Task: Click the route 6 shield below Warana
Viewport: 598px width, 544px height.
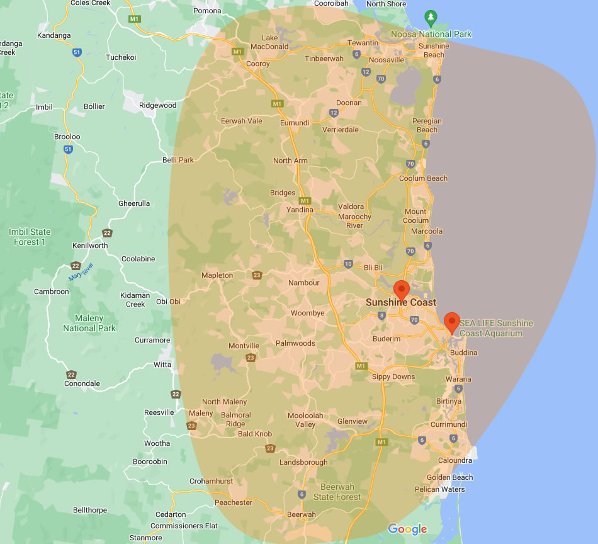Action: click(x=458, y=388)
